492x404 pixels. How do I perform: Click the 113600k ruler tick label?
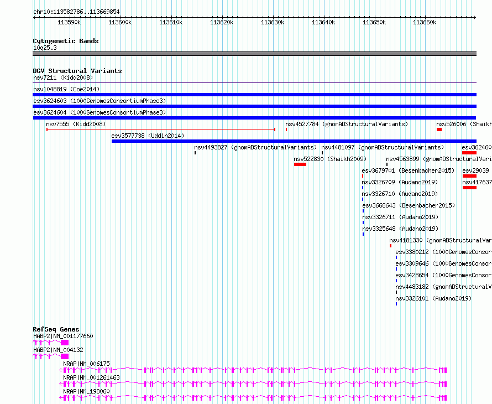(120, 22)
